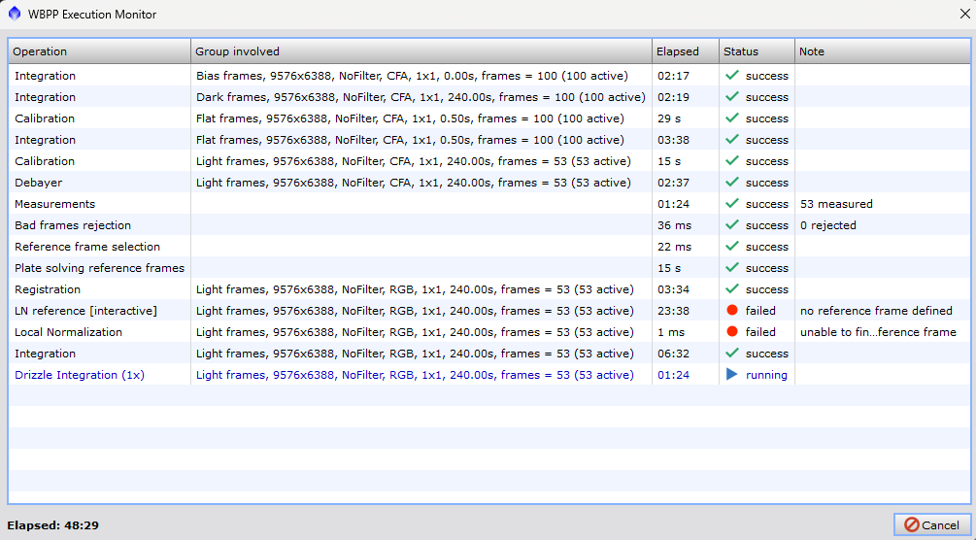Click the green checkmark for Dark frames Integration

(732, 96)
